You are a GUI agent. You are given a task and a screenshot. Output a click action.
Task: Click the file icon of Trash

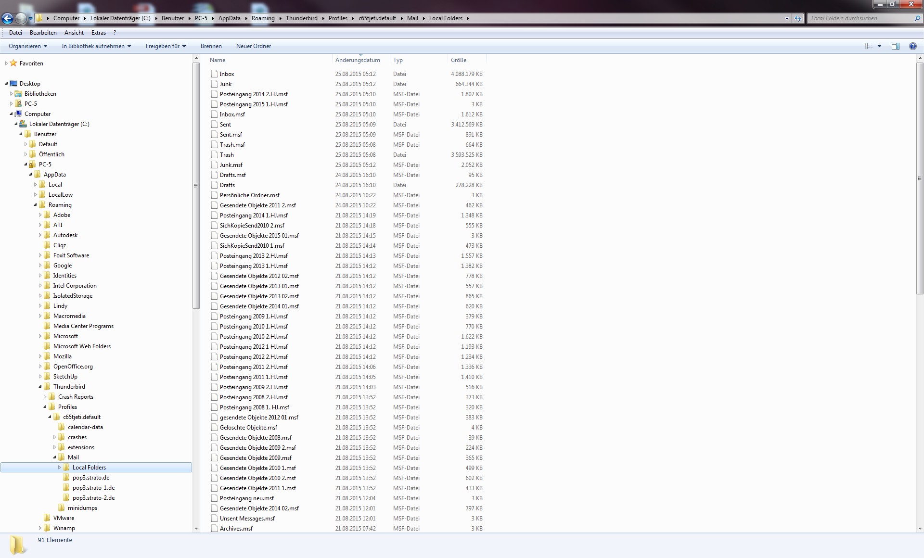(214, 155)
